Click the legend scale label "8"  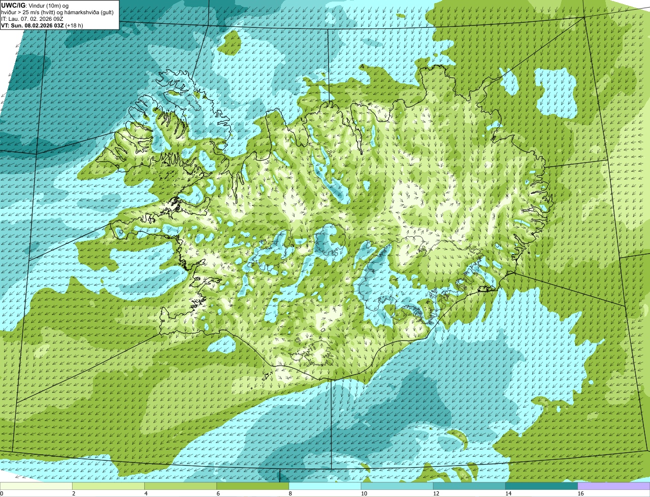(290, 493)
